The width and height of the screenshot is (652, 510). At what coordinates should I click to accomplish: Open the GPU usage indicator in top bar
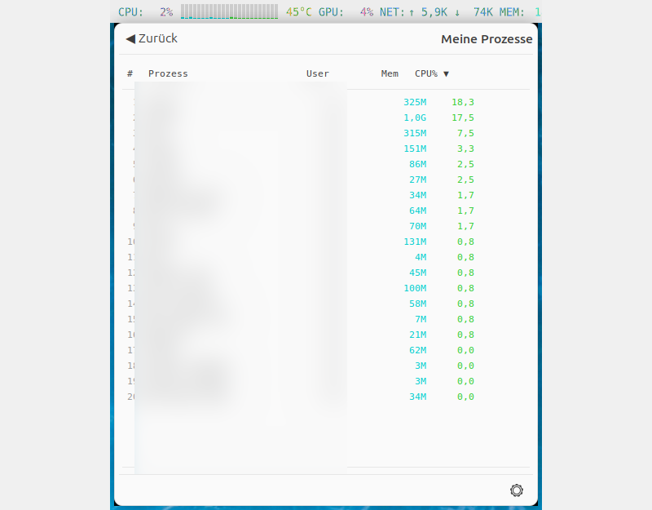346,12
